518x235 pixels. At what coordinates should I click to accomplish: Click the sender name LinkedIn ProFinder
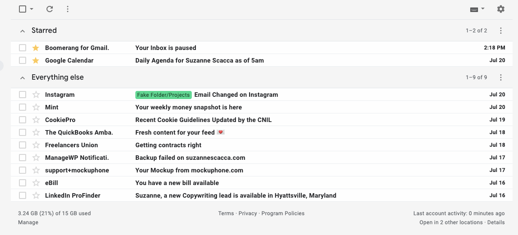[x=73, y=195]
